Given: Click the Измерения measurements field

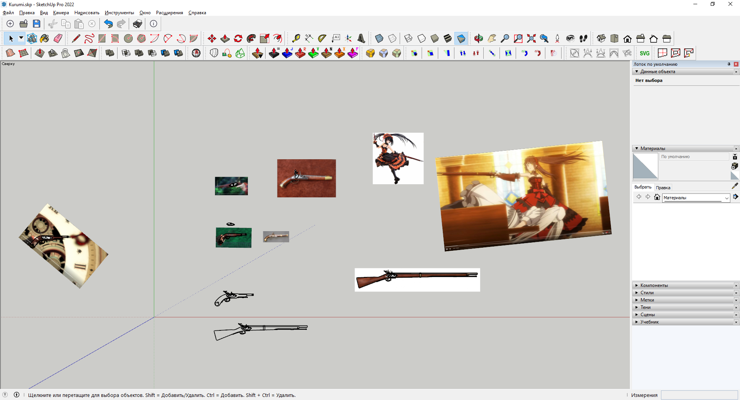Looking at the screenshot, I should point(700,395).
